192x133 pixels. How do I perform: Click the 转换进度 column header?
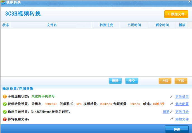(106, 25)
